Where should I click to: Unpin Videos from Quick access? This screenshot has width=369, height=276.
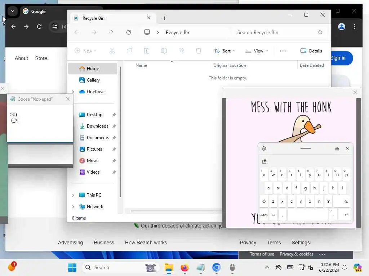coord(114,172)
